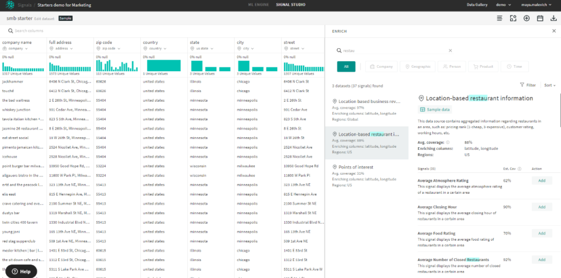The width and height of the screenshot is (561, 278).
Task: Click the download dataset icon
Action: (x=554, y=18)
